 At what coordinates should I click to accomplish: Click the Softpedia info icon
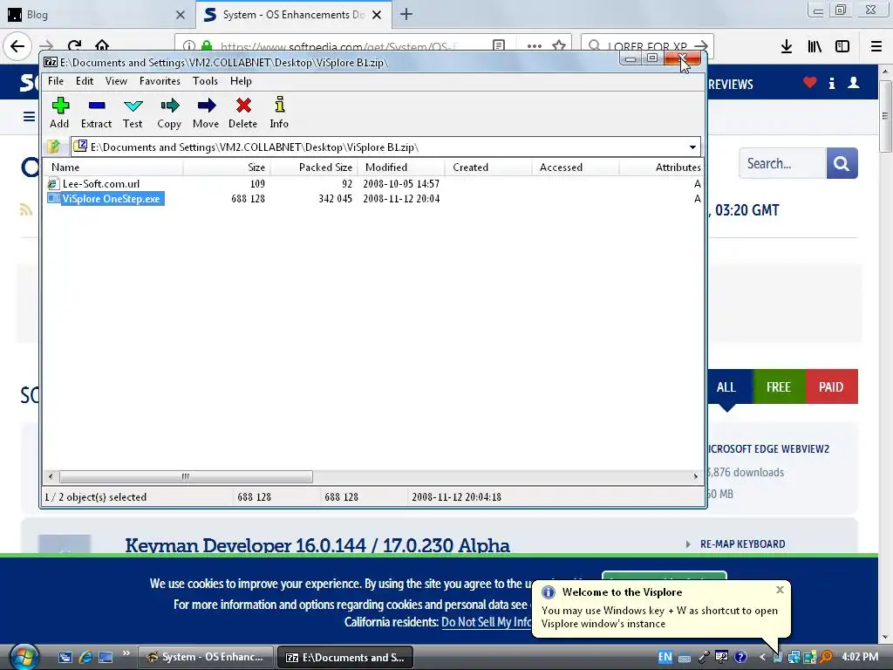point(832,83)
